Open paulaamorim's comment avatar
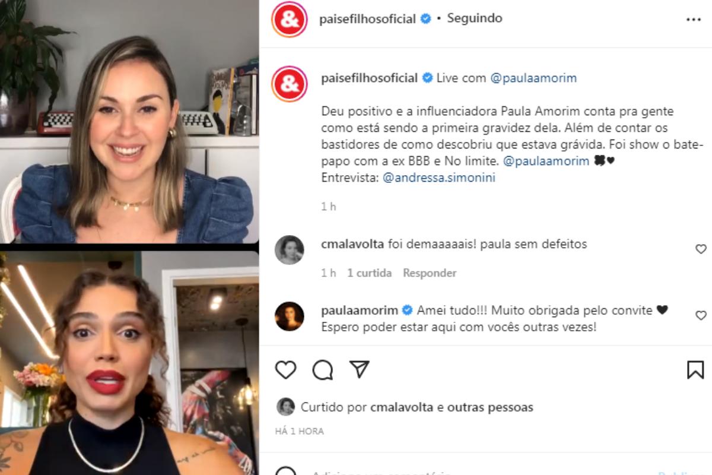This screenshot has width=712, height=475. (290, 316)
